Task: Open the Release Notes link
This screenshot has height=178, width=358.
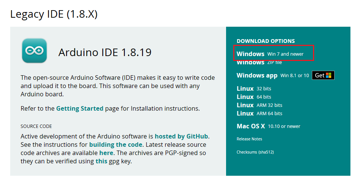Action: 249,139
